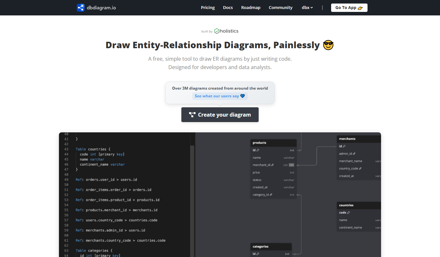Expand the dbx dropdown menu

[x=307, y=8]
